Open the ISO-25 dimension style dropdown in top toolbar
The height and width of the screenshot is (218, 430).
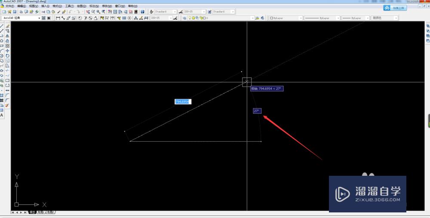(194, 12)
